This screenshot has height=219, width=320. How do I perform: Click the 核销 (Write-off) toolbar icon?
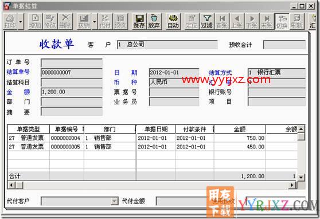point(84,21)
